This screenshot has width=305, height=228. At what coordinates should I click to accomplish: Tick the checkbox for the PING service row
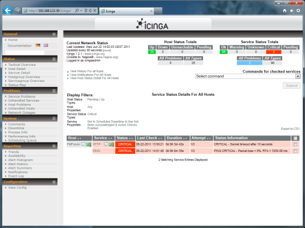(x=295, y=151)
